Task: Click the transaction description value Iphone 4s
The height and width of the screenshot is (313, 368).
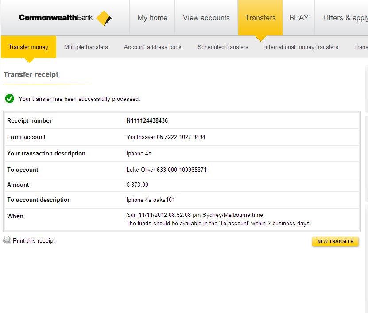Action: tap(139, 154)
